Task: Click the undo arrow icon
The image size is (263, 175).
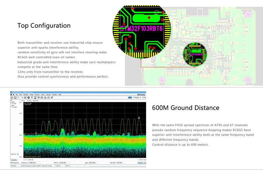Action: pos(18,98)
